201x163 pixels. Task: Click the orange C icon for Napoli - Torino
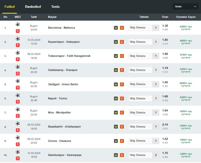click(x=122, y=98)
